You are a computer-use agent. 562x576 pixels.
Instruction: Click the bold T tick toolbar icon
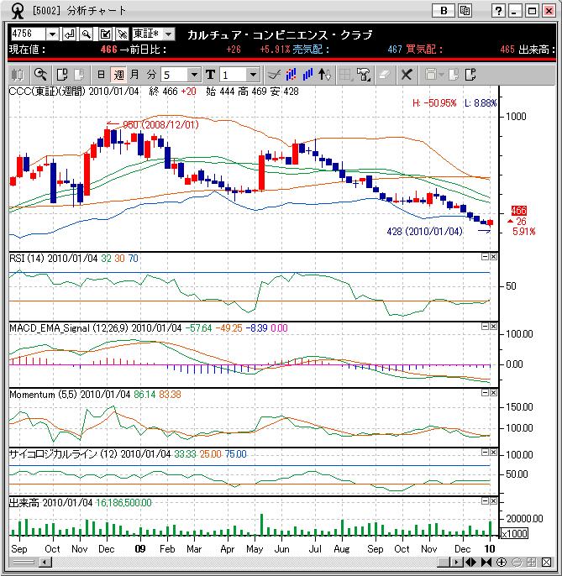[210, 75]
